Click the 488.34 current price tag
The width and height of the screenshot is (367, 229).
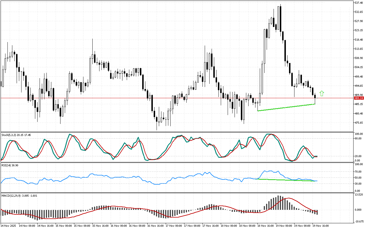pyautogui.click(x=359, y=98)
